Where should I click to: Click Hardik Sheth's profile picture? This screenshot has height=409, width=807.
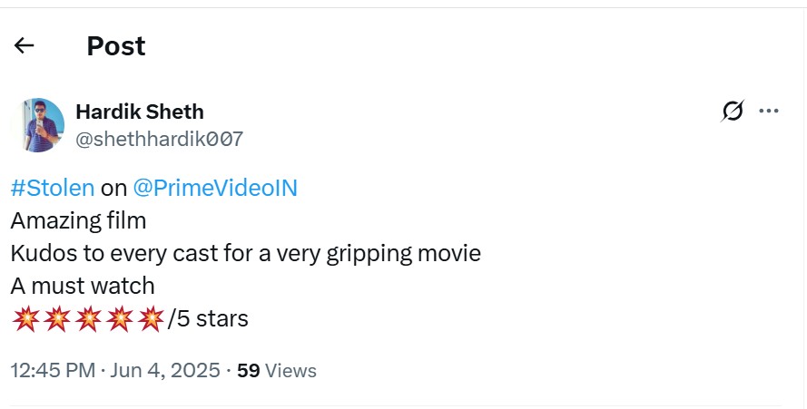[x=37, y=125]
